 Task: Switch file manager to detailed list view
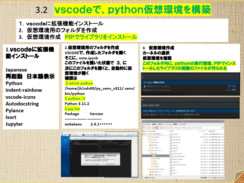coord(157,128)
